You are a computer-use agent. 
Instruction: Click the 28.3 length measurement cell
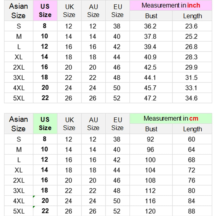click(191, 57)
